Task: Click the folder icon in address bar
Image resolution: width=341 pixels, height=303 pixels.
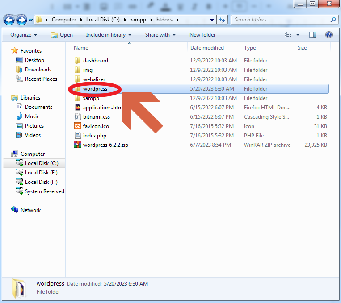Action: tap(39, 20)
